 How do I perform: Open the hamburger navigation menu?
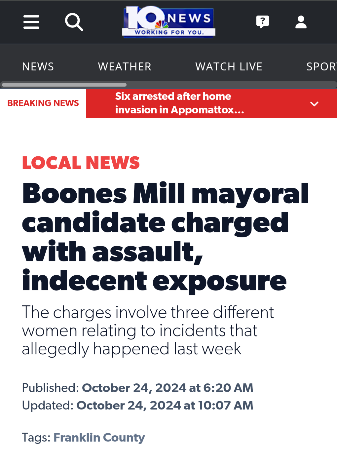(31, 22)
